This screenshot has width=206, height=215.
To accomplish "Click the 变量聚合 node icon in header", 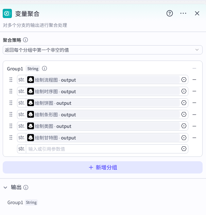I will pyautogui.click(x=7, y=13).
